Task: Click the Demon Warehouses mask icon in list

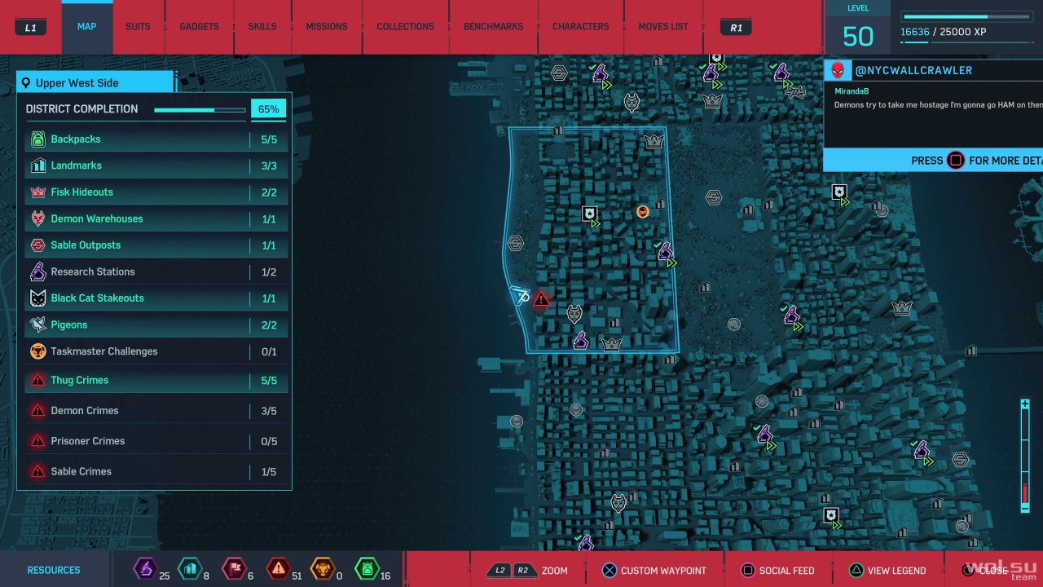Action: coord(37,218)
